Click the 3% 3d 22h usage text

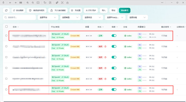(153, 37)
